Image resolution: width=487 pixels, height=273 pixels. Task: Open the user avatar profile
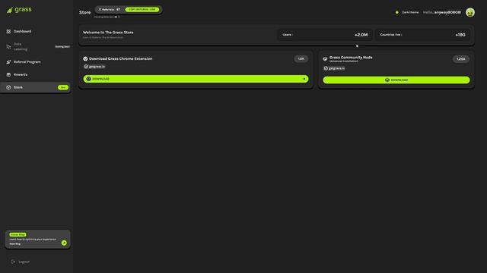(x=470, y=12)
